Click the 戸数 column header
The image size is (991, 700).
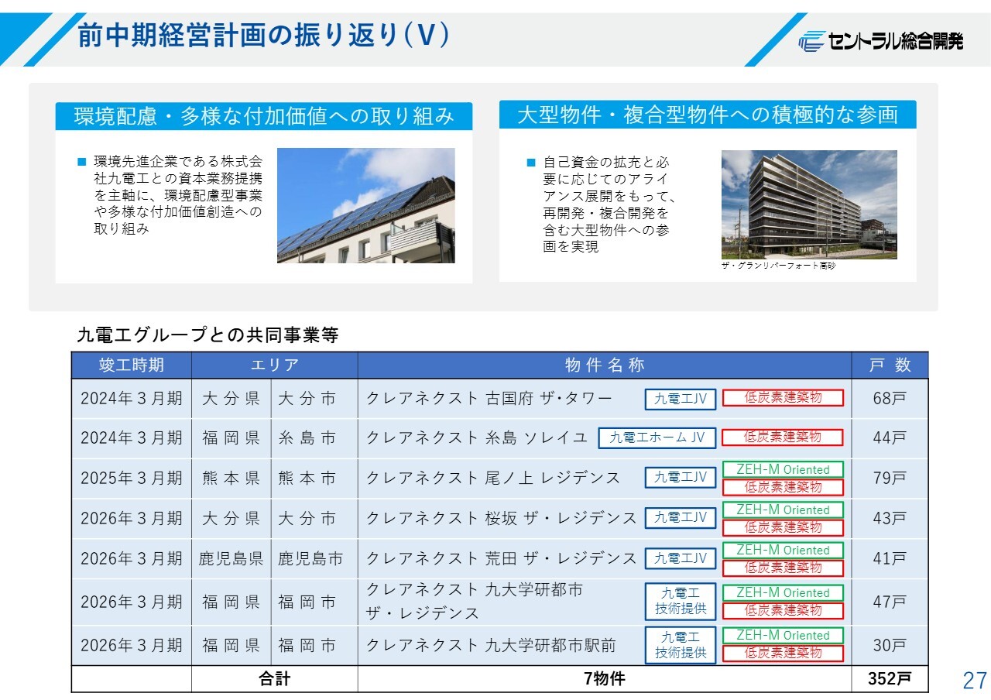(x=890, y=365)
